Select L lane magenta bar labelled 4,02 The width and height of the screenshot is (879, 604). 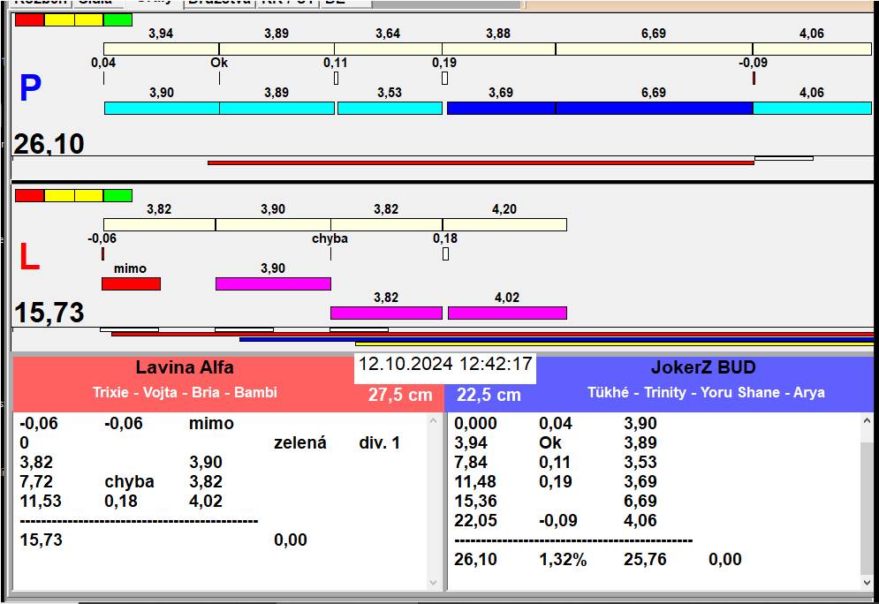(x=507, y=313)
